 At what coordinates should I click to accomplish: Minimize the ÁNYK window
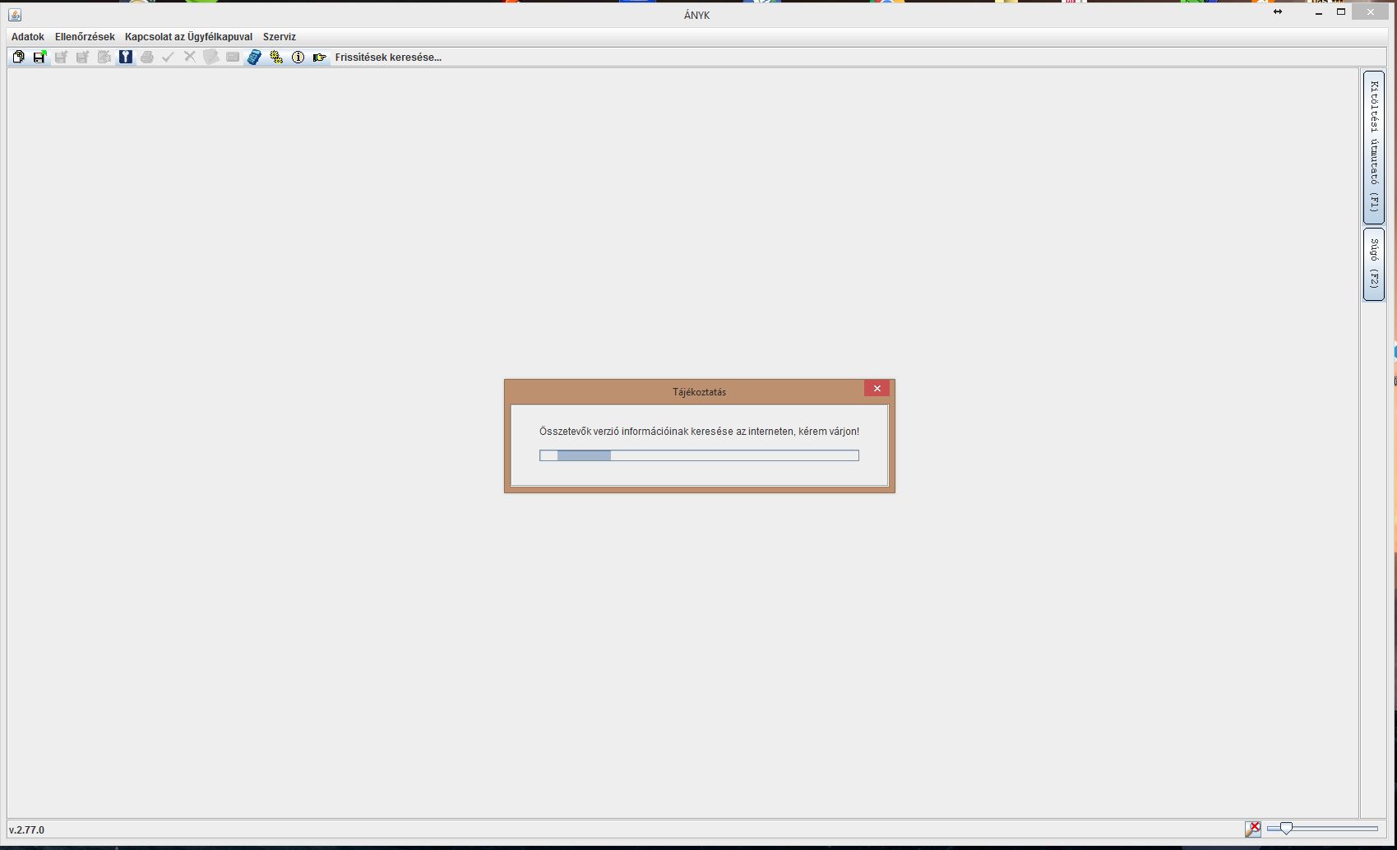click(x=1319, y=12)
